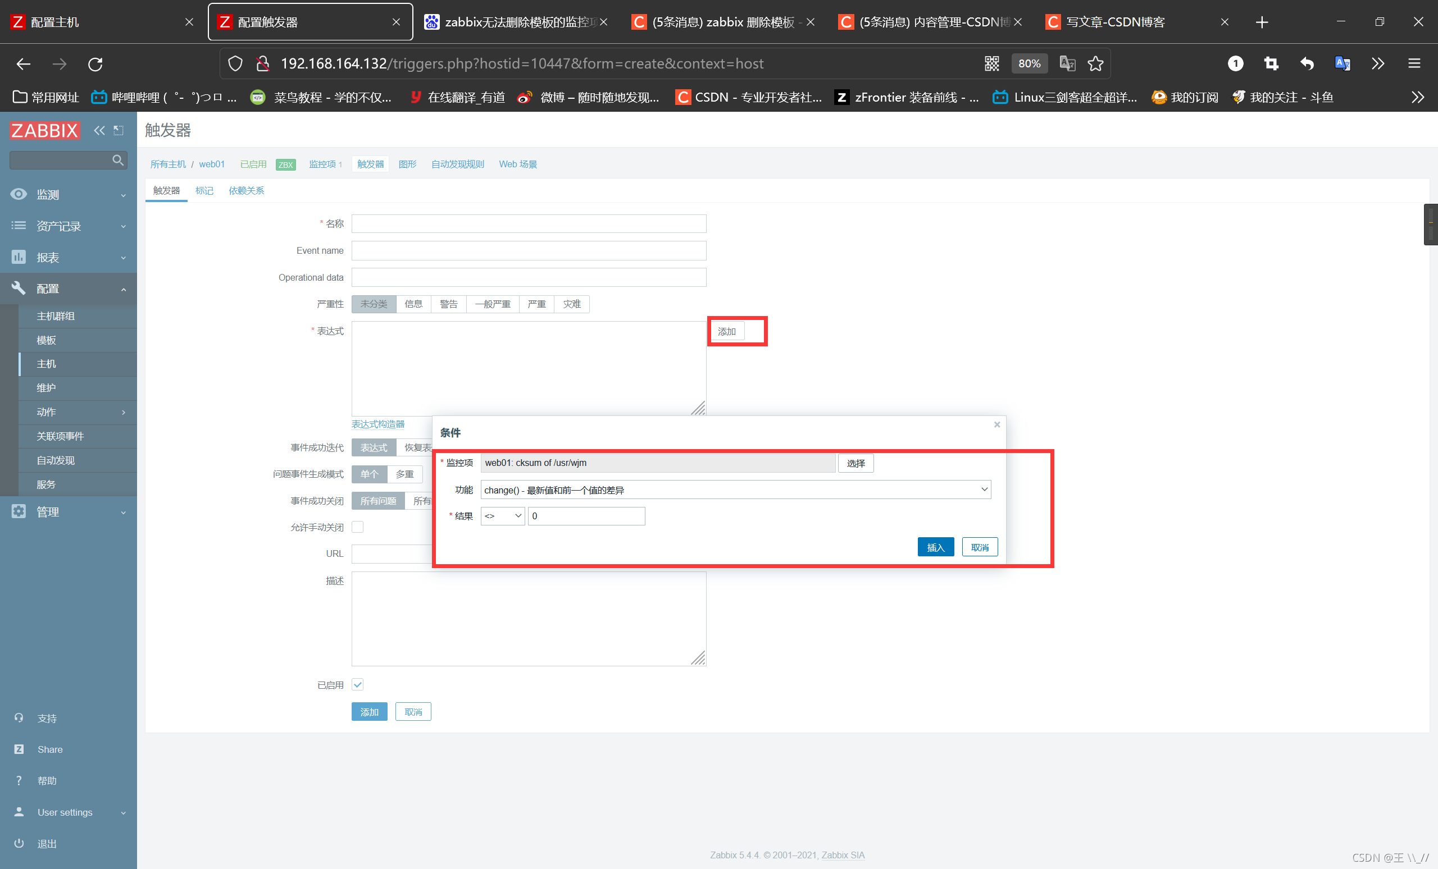Open the 功能 change() function dropdown
Image resolution: width=1438 pixels, height=869 pixels.
click(735, 490)
